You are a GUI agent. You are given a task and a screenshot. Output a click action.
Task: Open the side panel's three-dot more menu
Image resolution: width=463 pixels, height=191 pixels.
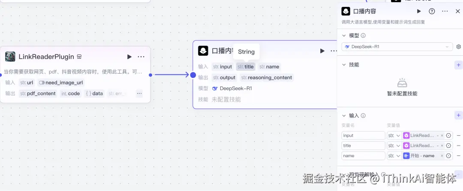pyautogui.click(x=445, y=11)
